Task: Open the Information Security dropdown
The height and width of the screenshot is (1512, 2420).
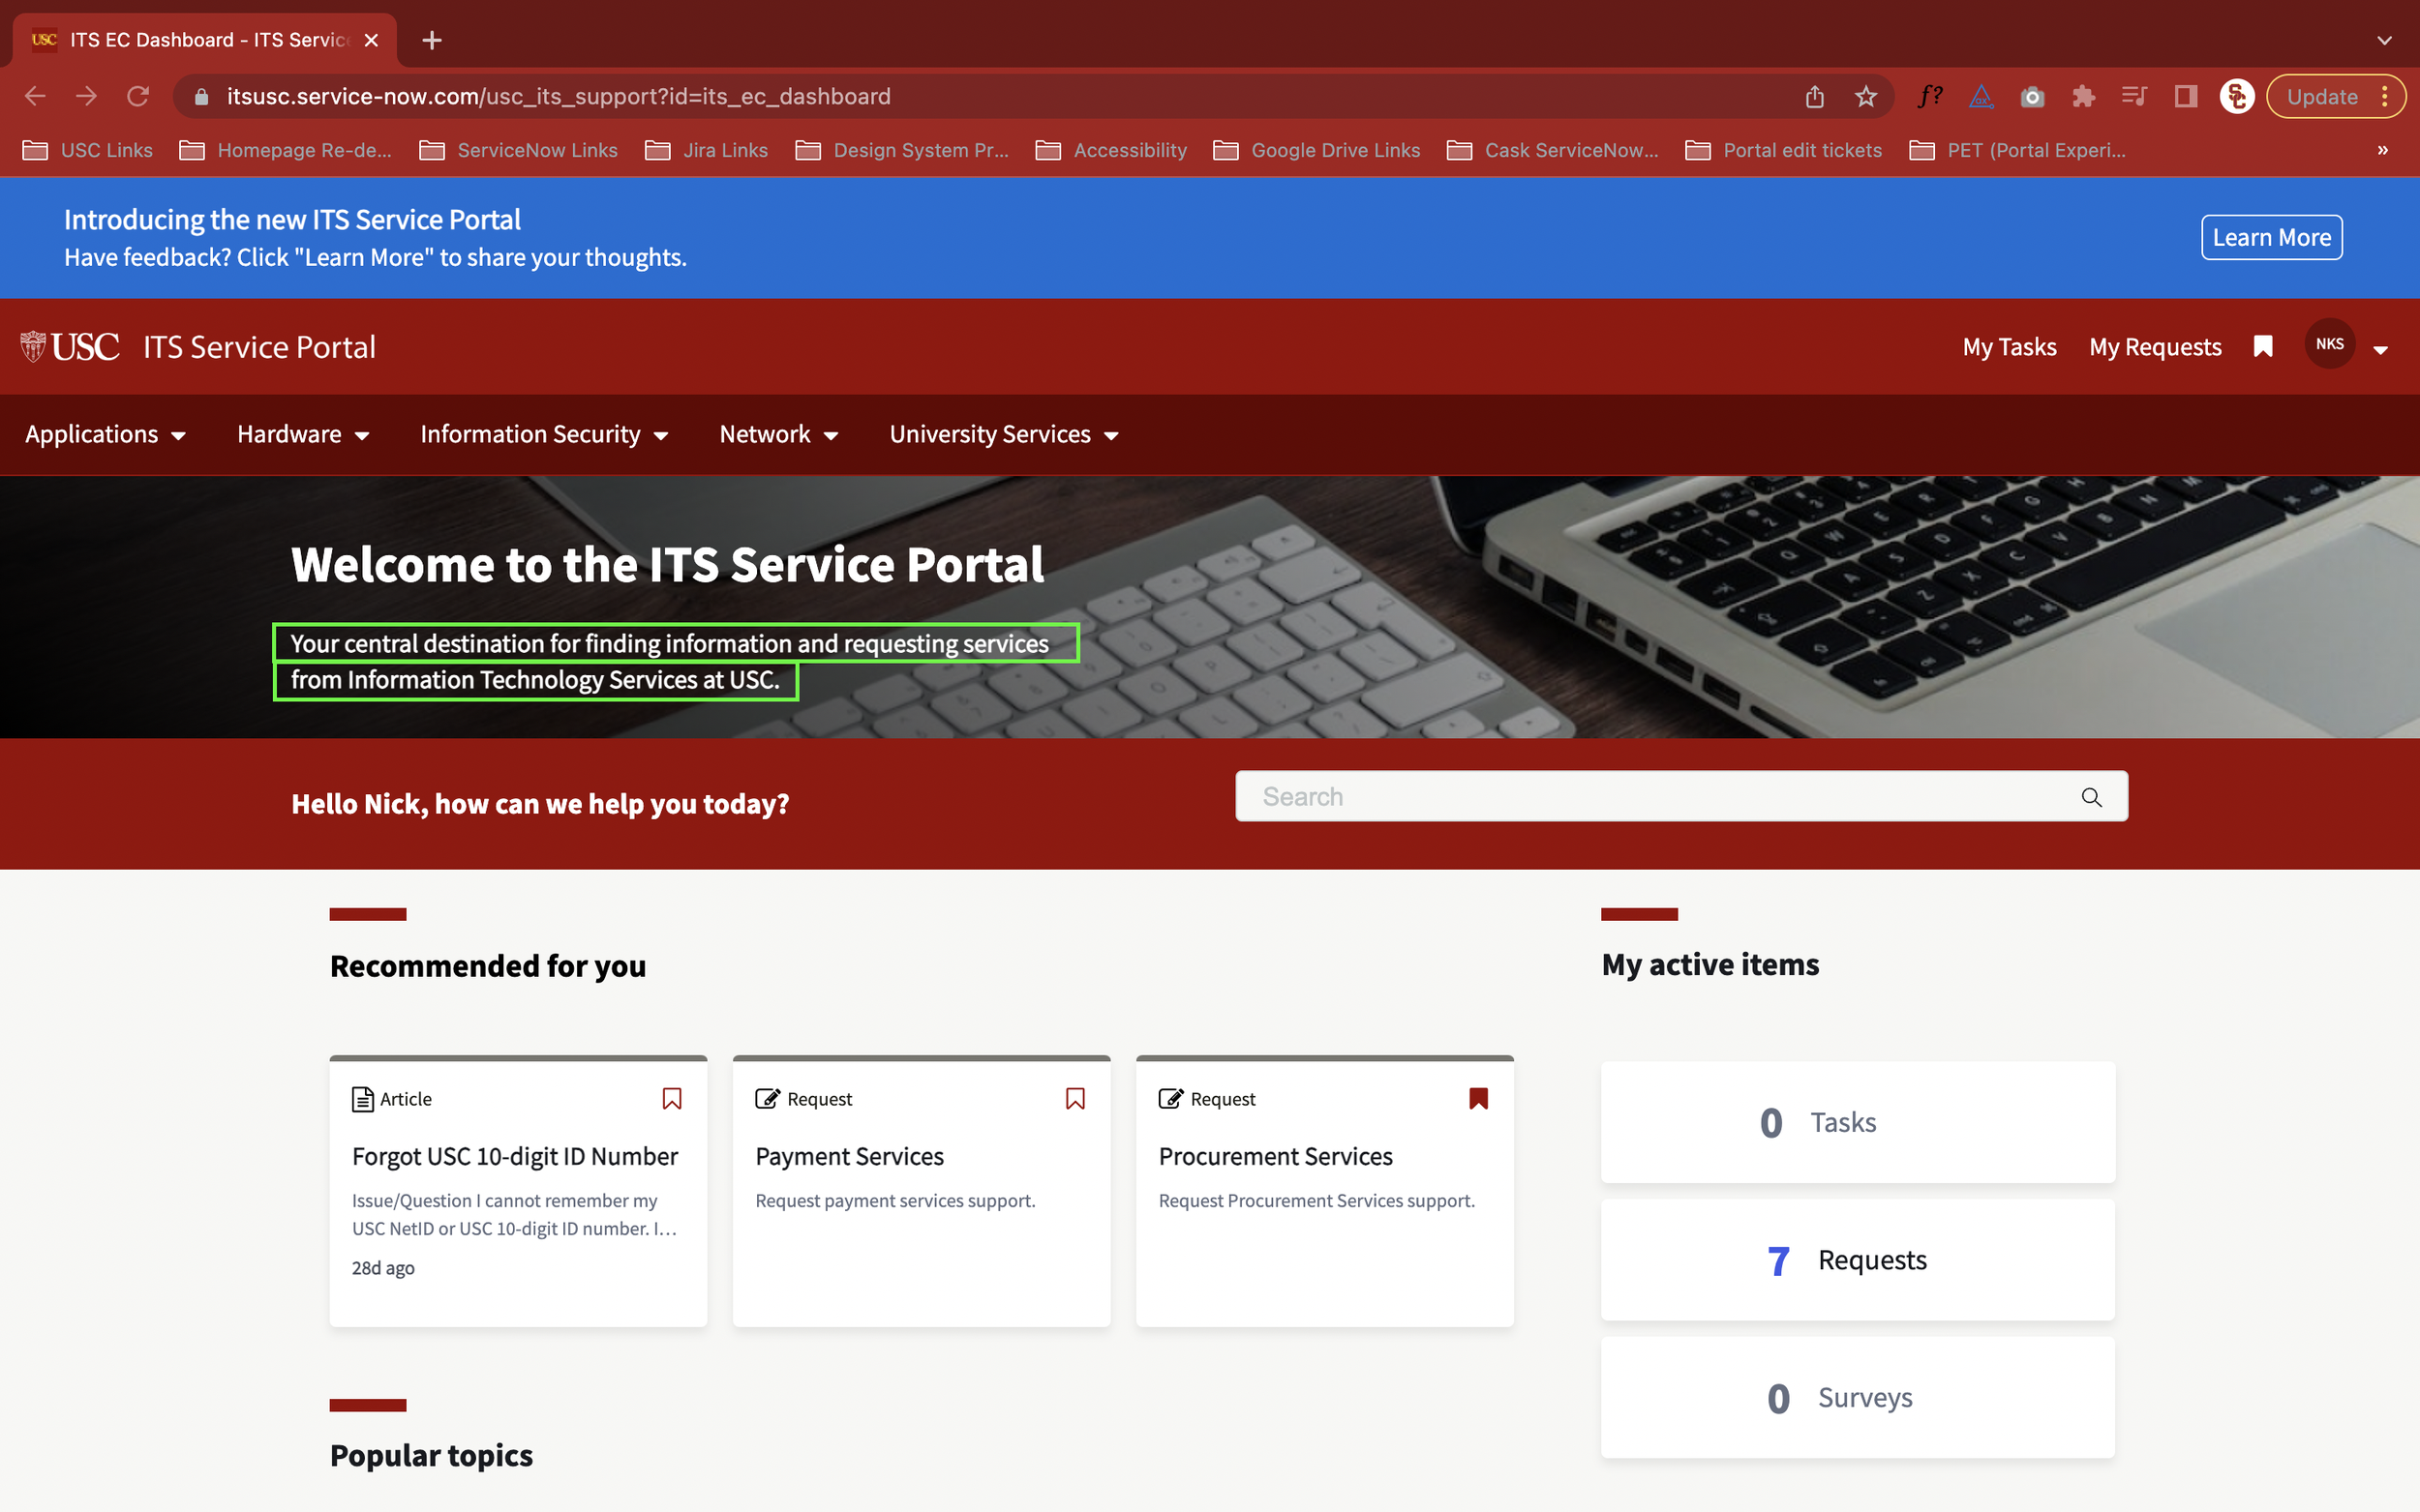Action: click(x=543, y=434)
